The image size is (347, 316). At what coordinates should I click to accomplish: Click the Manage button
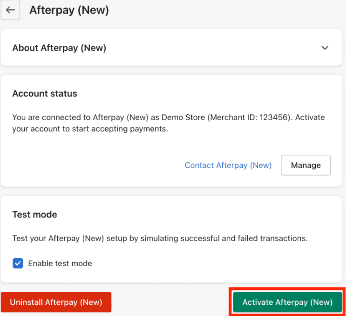[306, 165]
